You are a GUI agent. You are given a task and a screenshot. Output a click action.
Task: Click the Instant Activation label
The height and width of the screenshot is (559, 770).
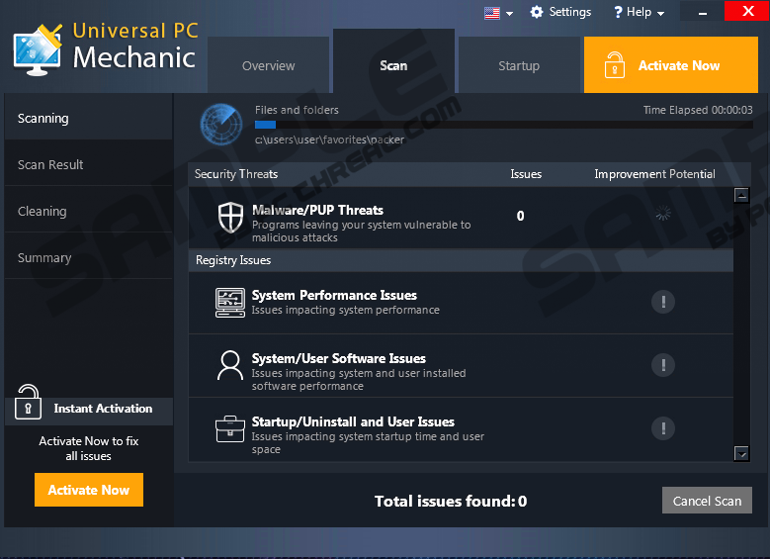click(x=103, y=409)
